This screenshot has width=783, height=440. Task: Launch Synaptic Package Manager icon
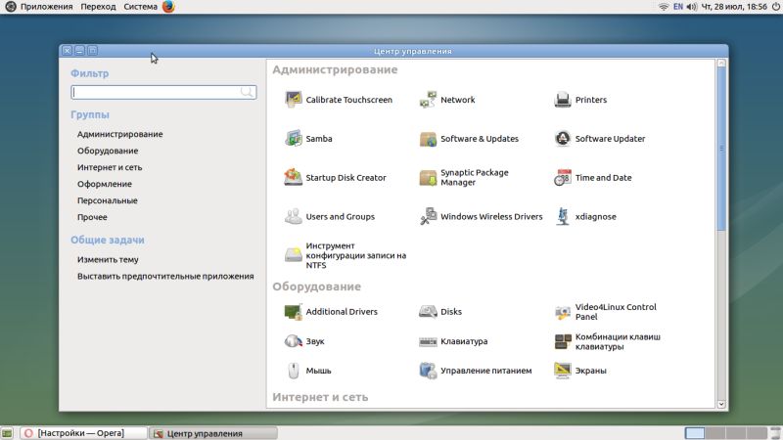tap(428, 177)
